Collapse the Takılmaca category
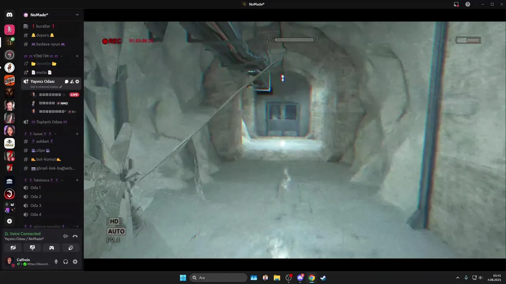Image resolution: width=506 pixels, height=284 pixels. pos(43,180)
